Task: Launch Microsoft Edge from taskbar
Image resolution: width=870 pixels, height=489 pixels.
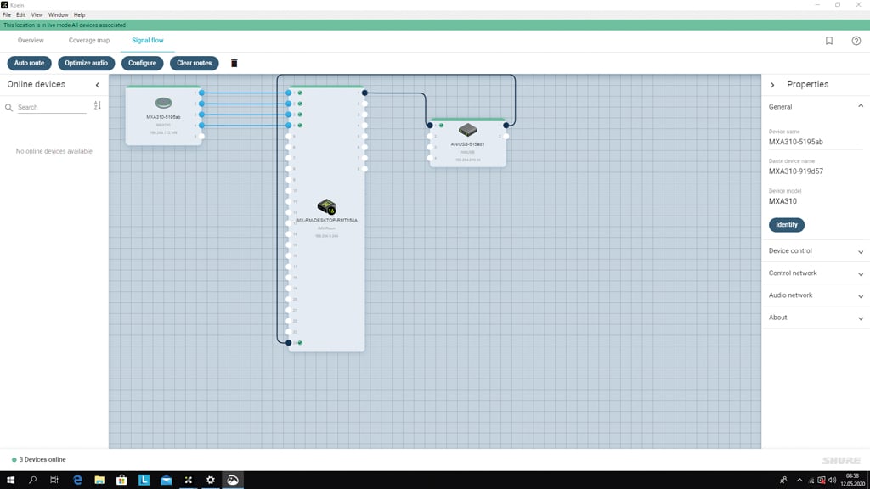Action: (77, 481)
